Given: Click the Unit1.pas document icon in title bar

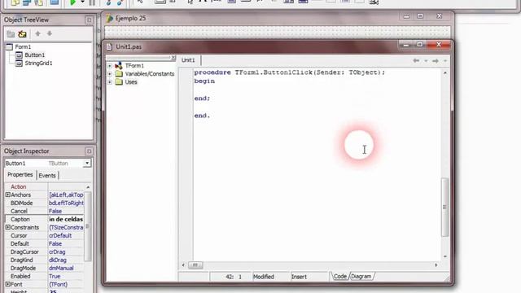Looking at the screenshot, I should point(109,47).
